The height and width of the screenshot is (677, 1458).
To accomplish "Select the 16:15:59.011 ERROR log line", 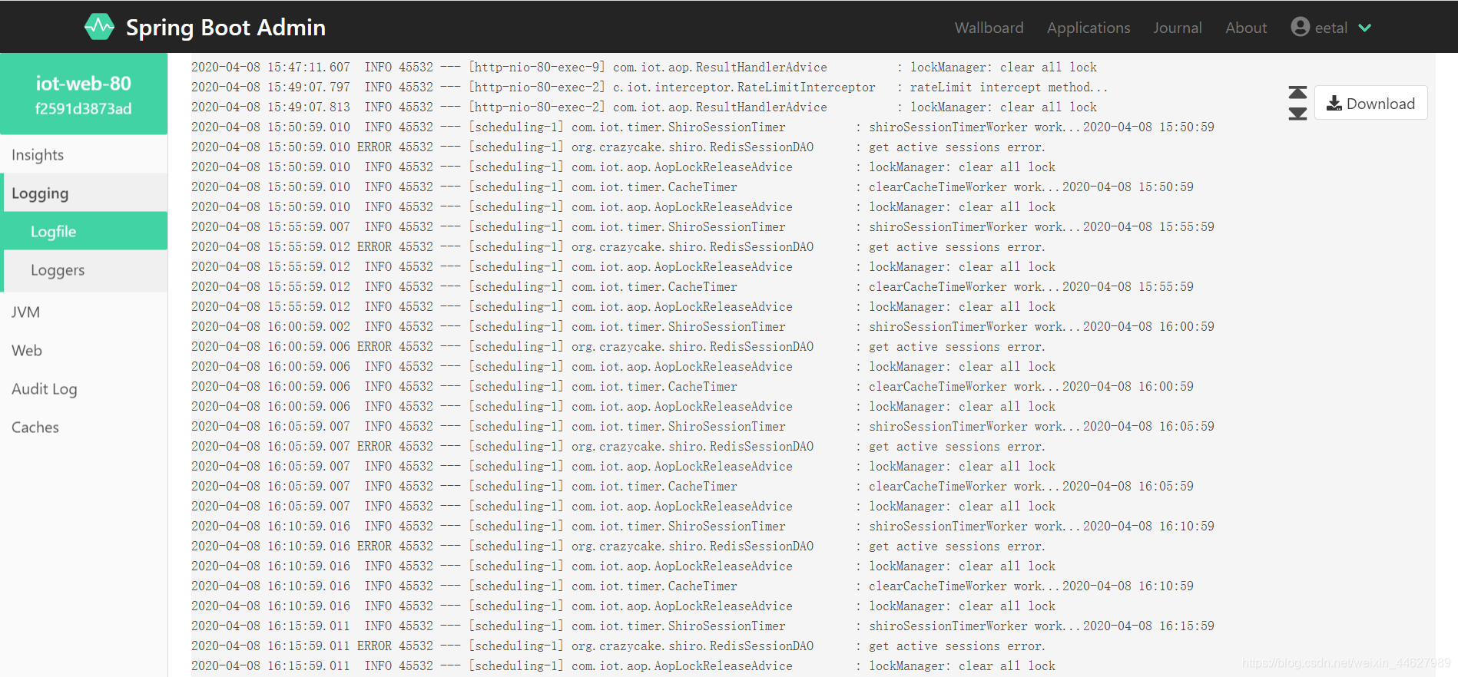I will pos(618,646).
